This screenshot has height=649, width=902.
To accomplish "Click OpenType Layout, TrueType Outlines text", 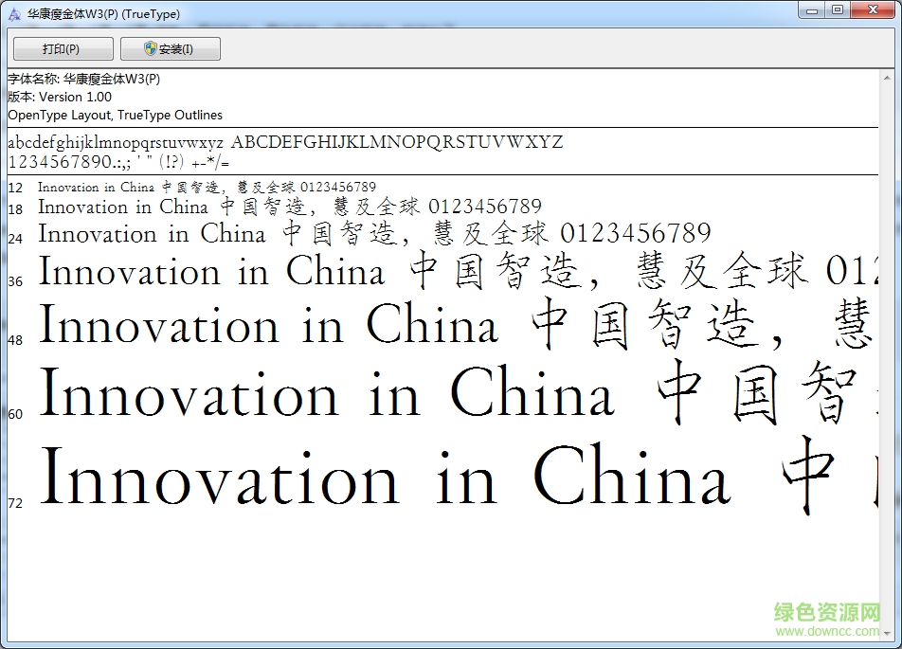I will [115, 115].
